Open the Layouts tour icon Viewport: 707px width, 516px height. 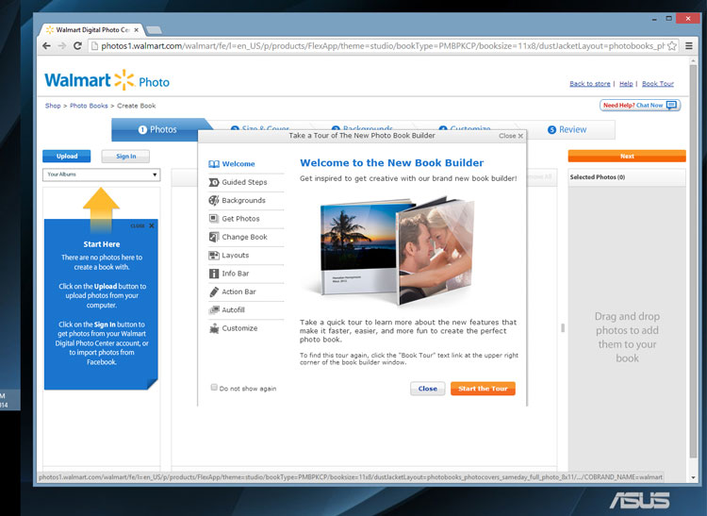214,256
